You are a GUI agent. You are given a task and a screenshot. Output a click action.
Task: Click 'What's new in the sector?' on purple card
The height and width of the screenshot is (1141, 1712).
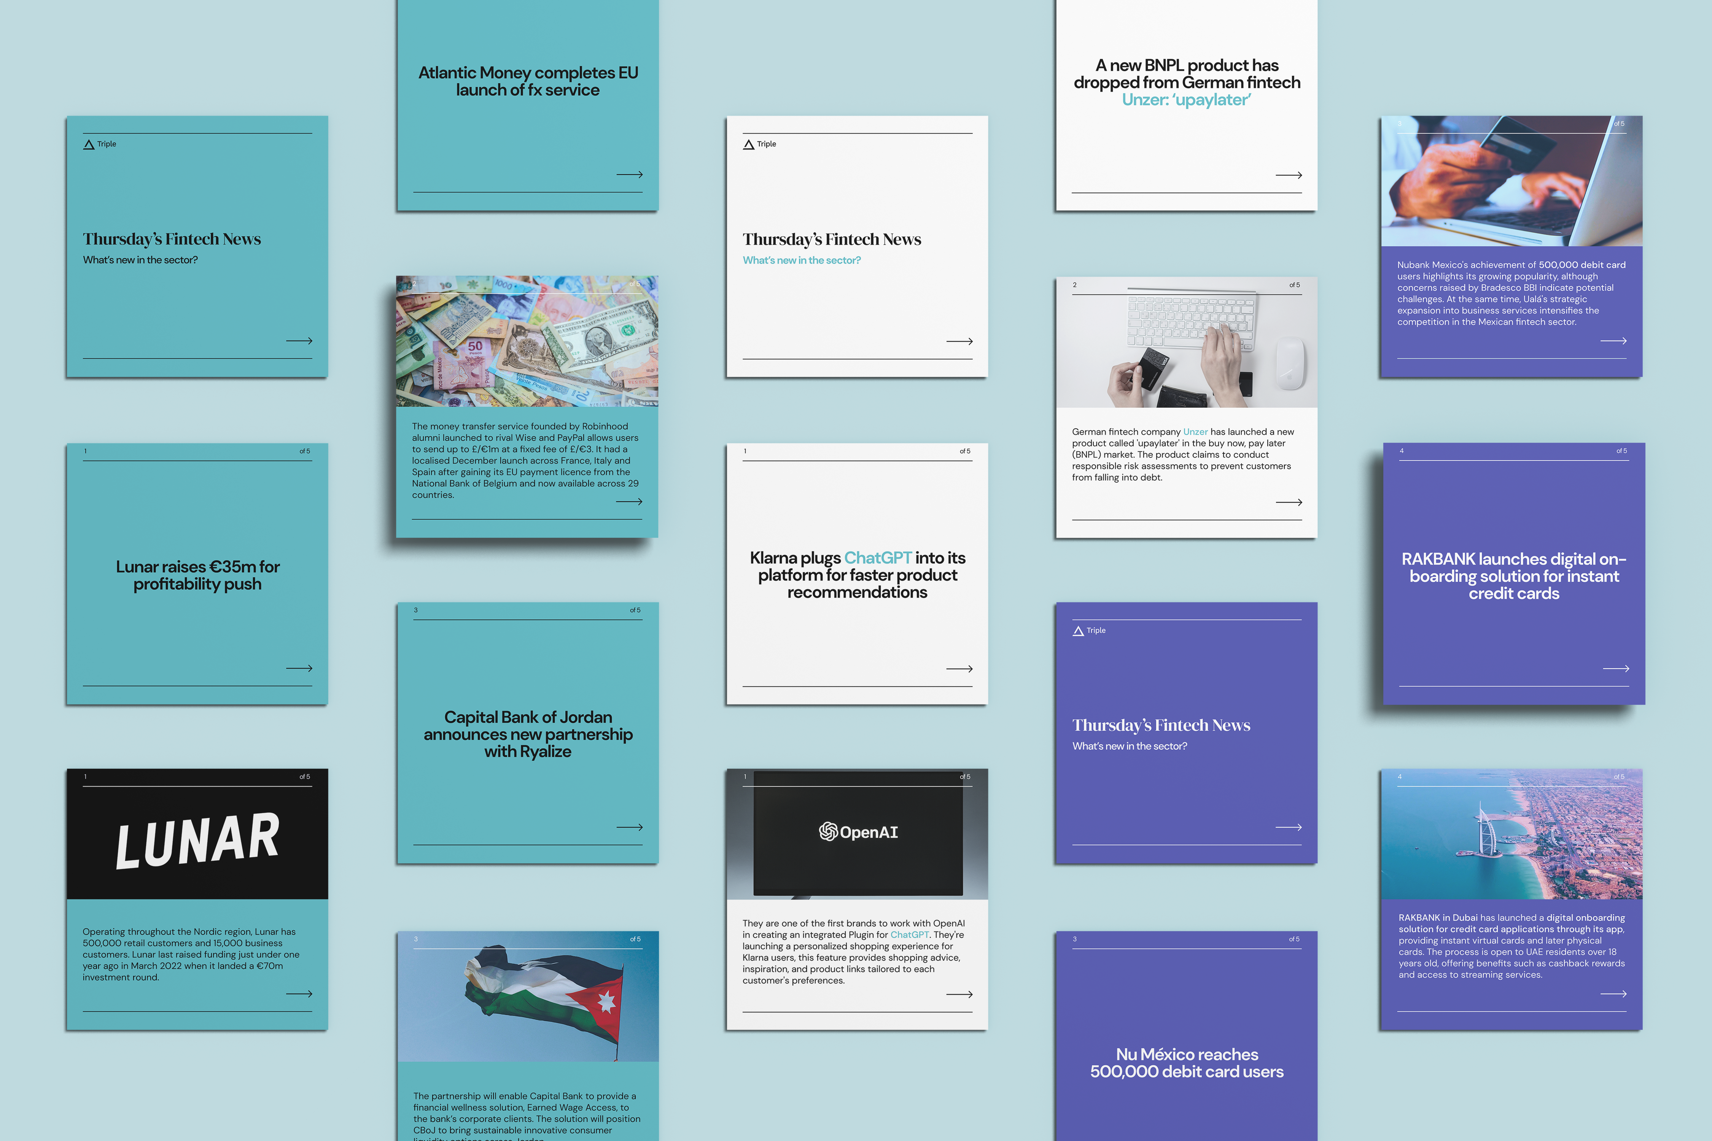point(1130,747)
